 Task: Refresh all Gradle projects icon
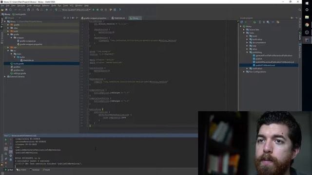pyautogui.click(x=242, y=22)
